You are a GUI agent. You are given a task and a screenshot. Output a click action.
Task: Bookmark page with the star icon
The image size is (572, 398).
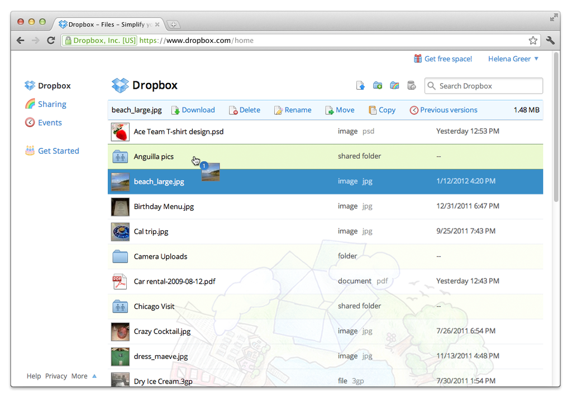coord(533,41)
